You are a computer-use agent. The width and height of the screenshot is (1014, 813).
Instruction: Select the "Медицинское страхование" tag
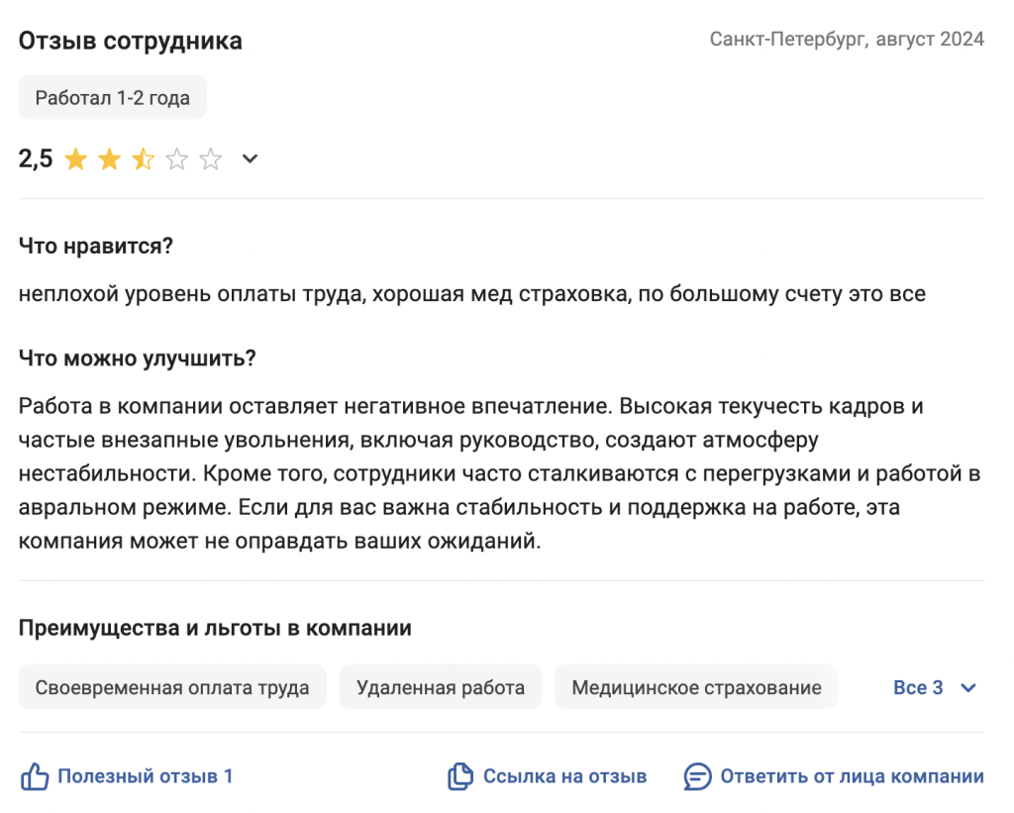(696, 687)
